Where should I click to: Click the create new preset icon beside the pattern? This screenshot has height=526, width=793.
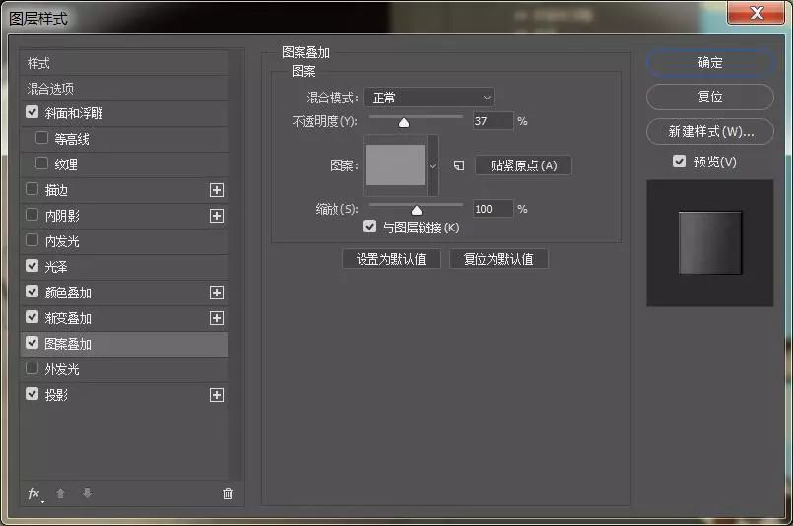tap(458, 165)
